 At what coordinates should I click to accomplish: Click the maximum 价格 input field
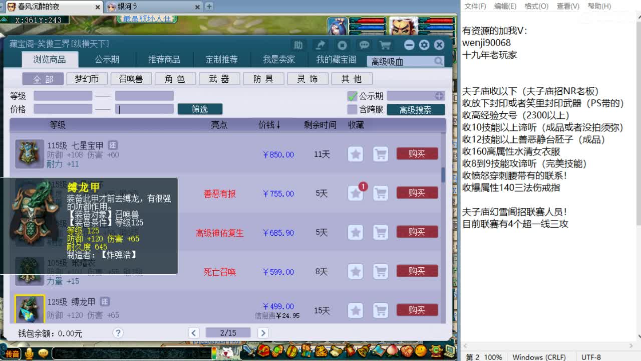[144, 109]
